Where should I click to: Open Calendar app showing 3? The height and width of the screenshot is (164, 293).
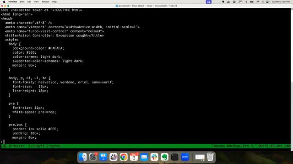(x=134, y=157)
